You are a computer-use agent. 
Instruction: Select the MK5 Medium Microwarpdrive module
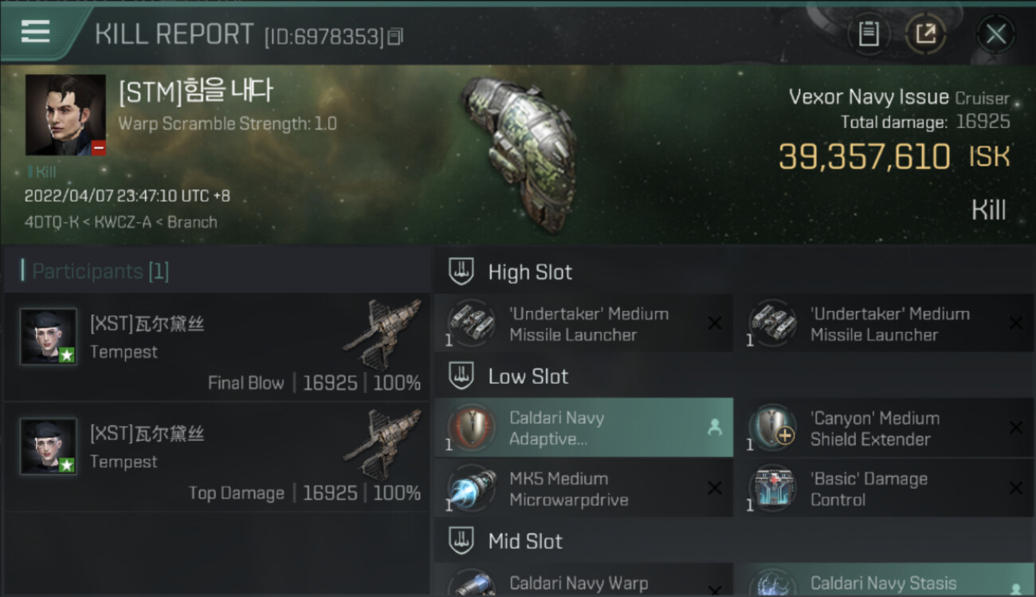[583, 489]
